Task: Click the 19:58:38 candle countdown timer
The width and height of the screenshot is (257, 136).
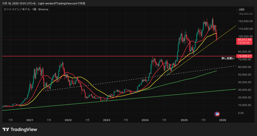Action: click(245, 43)
